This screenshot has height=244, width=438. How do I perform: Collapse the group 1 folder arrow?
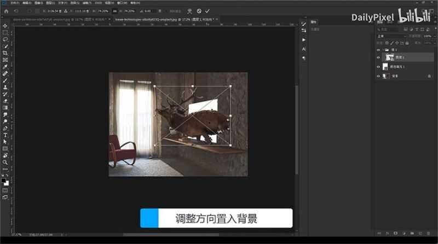(383, 49)
